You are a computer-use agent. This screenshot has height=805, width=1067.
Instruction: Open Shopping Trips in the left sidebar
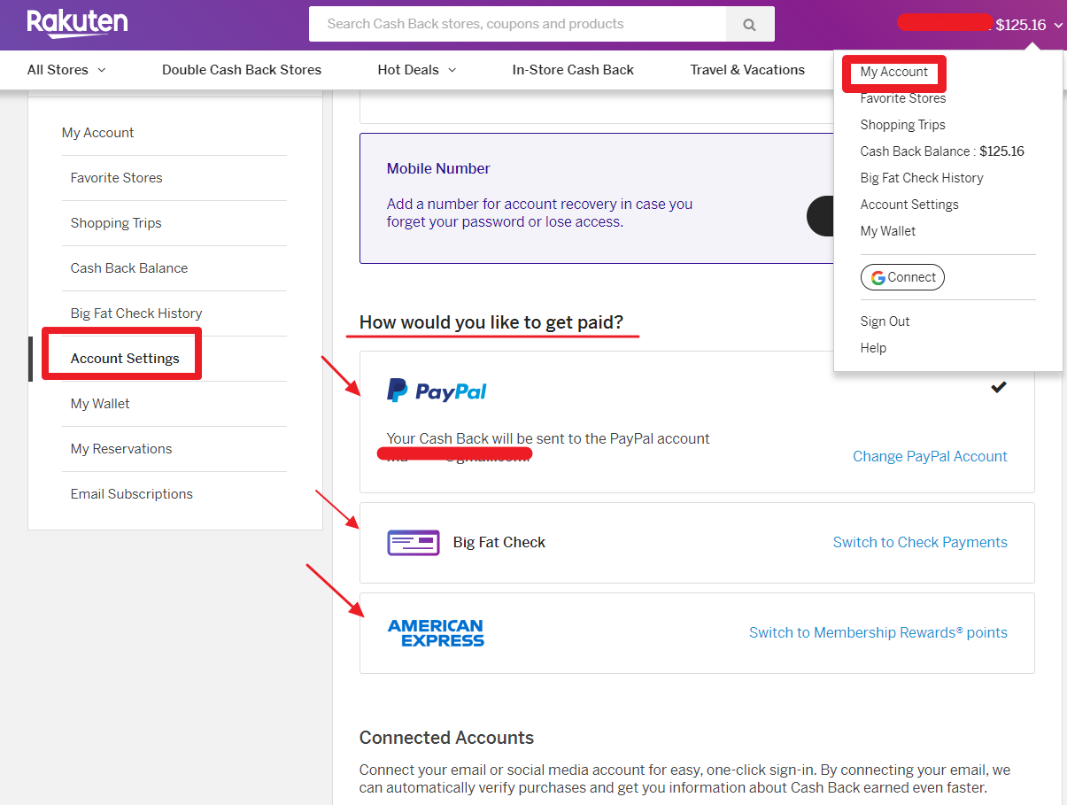click(116, 223)
